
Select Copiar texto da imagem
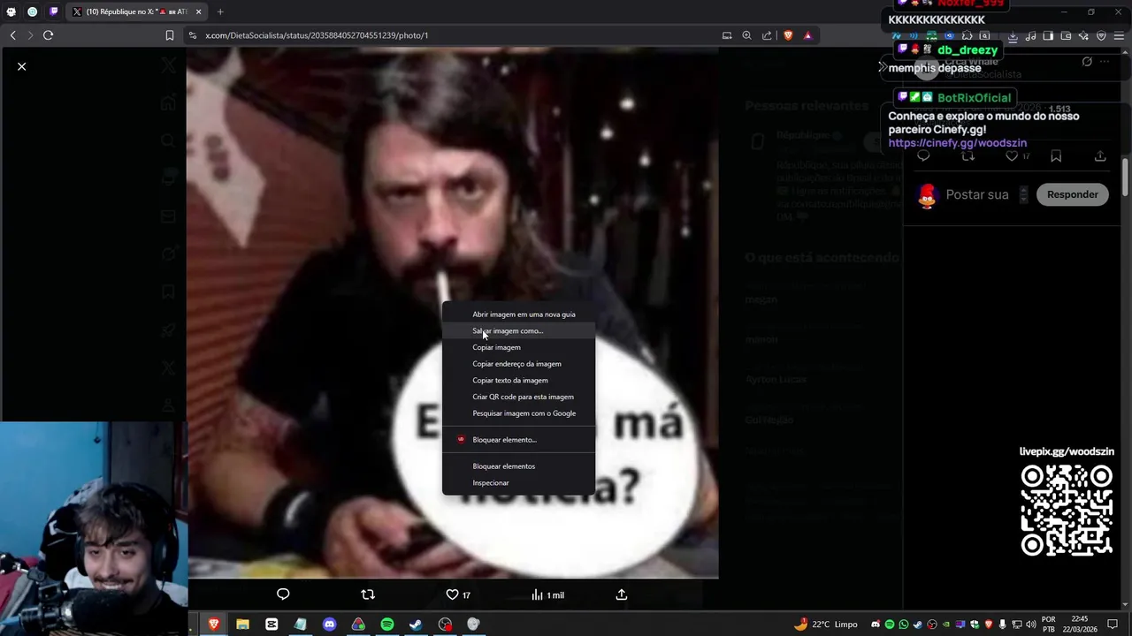tap(519, 381)
